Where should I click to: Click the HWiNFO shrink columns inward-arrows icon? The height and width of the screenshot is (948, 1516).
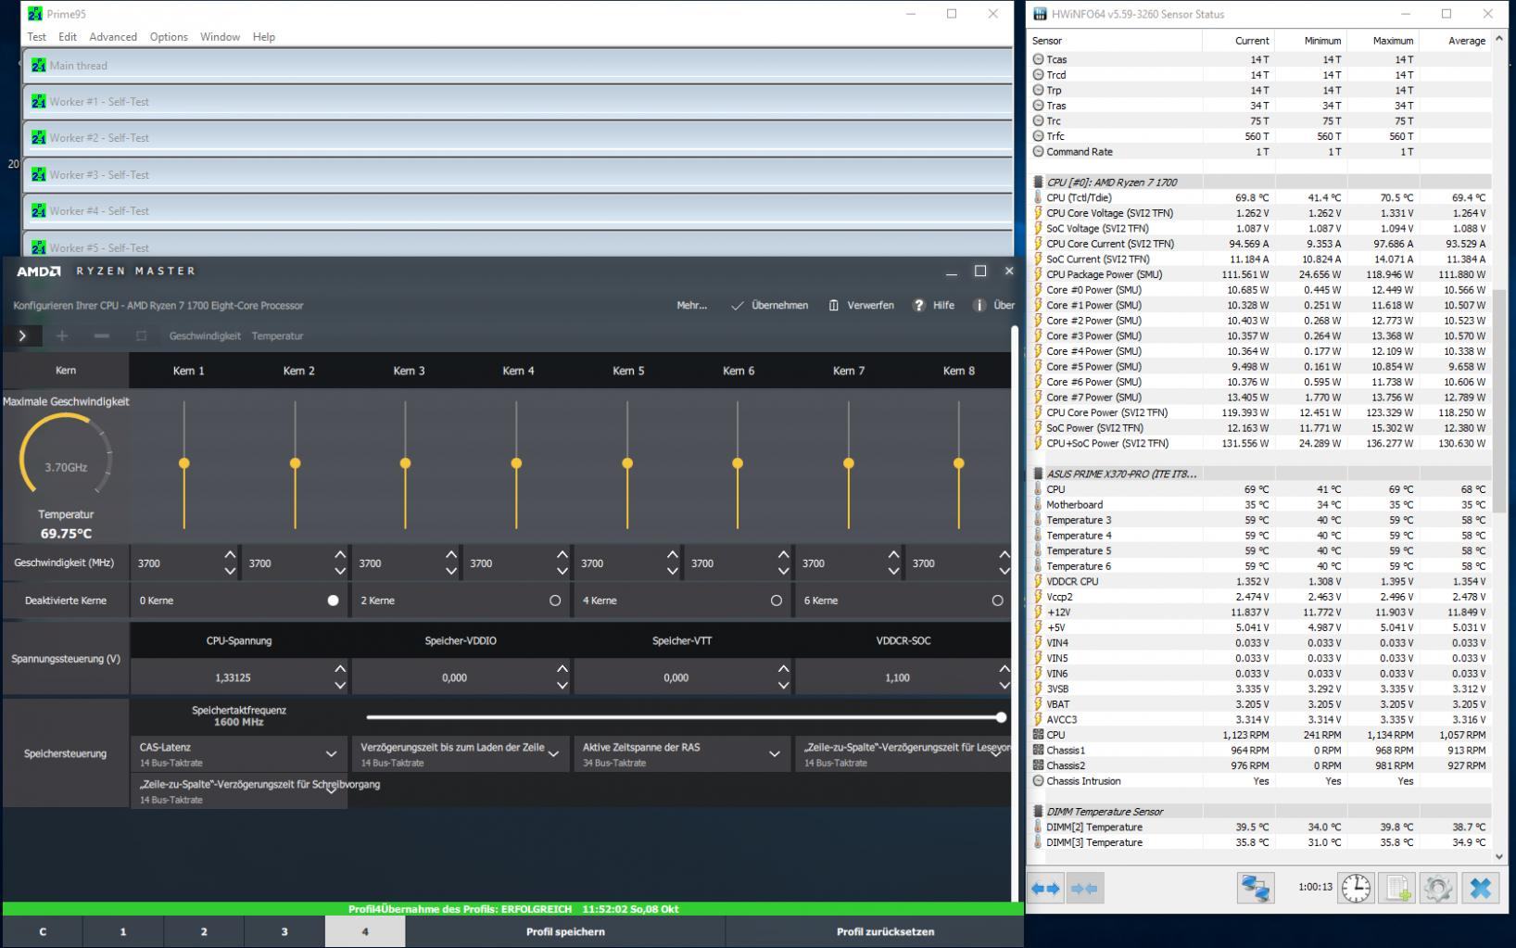[x=1083, y=889]
